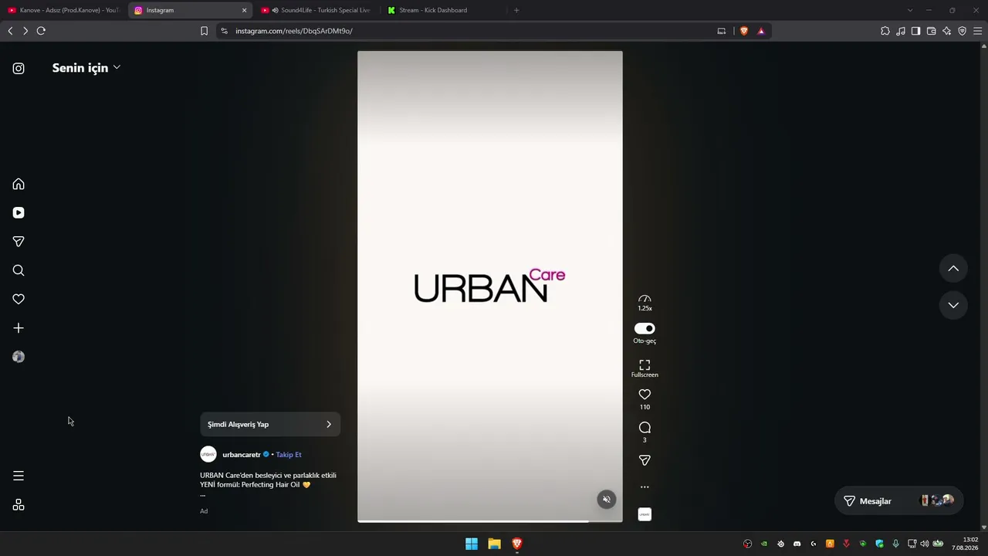Viewport: 988px width, 556px height.
Task: Open the Extensions puzzle icon
Action: (885, 31)
